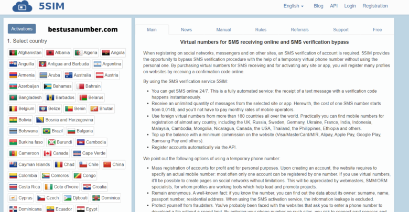Select Cyprus country button

coord(21,198)
